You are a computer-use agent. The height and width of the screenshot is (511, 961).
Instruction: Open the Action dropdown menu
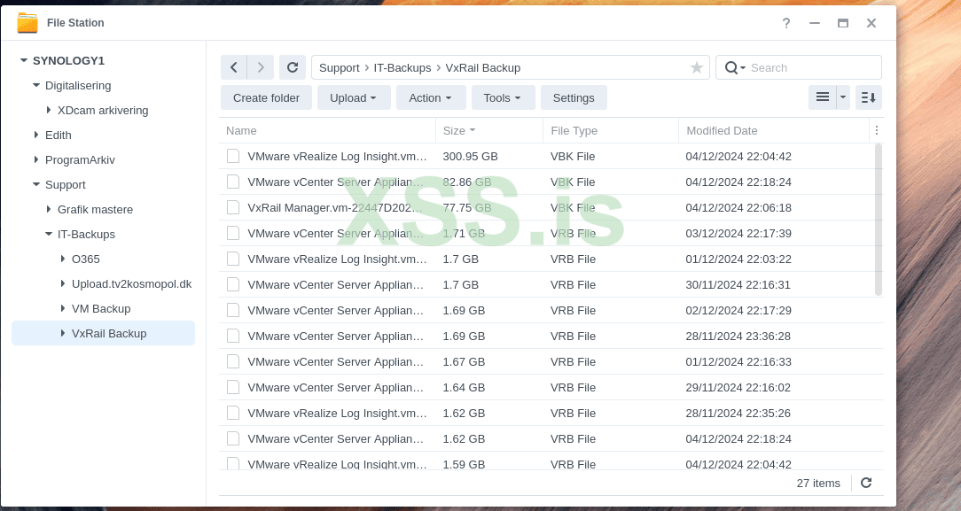(x=431, y=98)
